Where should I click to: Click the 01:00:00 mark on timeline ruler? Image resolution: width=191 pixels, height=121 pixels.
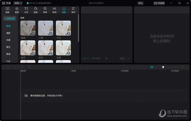click(x=125, y=71)
